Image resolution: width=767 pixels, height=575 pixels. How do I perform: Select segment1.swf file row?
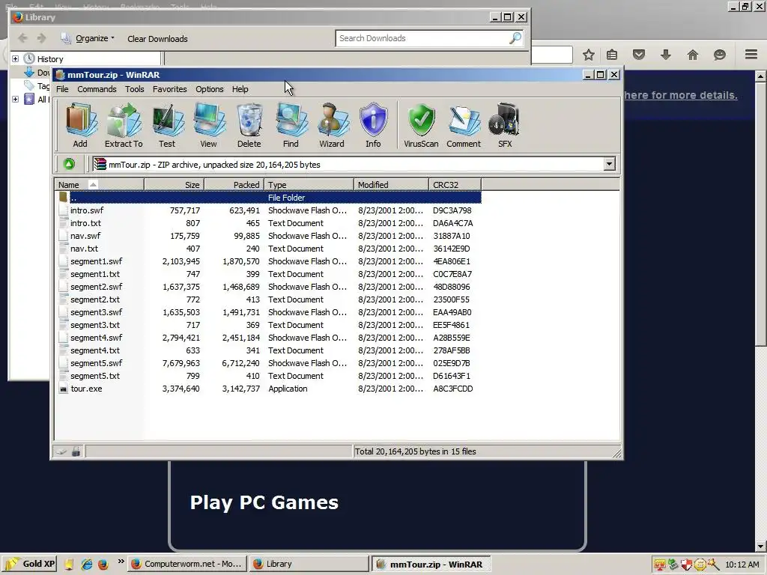[268, 261]
